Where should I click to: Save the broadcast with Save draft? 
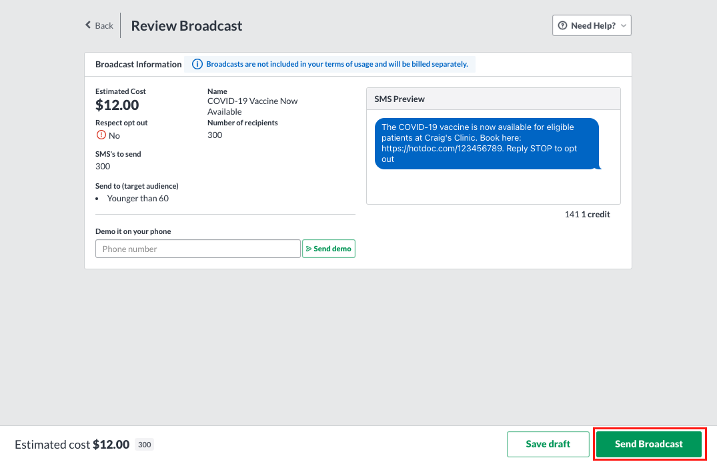coord(548,444)
